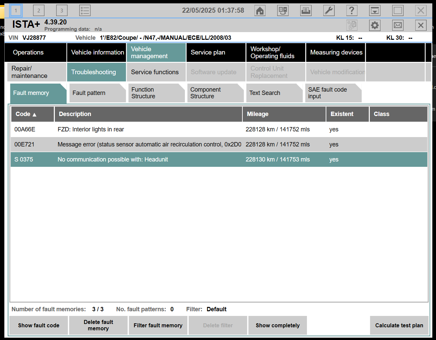Click the vehicle description '1'/E82/Coupe/...'

coord(166,38)
